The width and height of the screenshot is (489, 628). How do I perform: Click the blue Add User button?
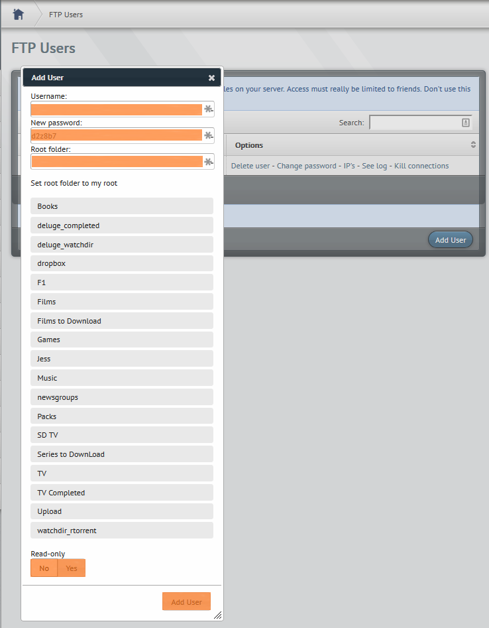(x=450, y=240)
